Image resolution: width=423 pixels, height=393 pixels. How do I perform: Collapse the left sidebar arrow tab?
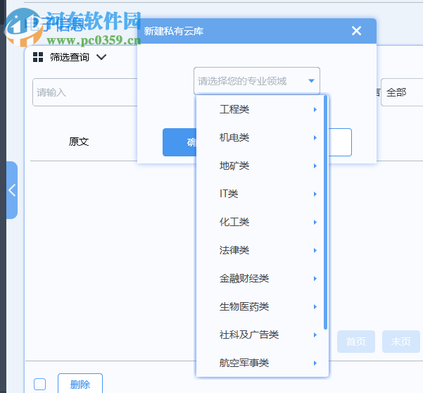(x=12, y=190)
